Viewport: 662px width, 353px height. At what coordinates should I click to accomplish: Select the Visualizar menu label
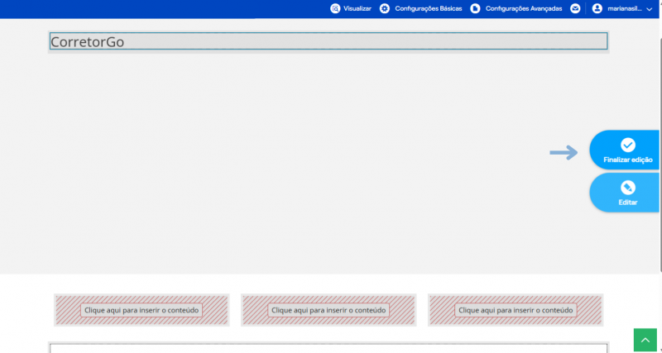point(357,8)
